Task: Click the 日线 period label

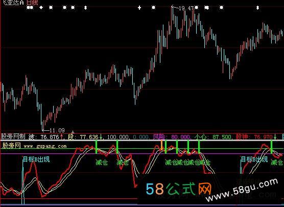Action: point(32,3)
